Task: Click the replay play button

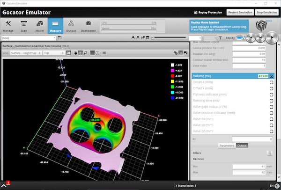Action: pyautogui.click(x=271, y=38)
